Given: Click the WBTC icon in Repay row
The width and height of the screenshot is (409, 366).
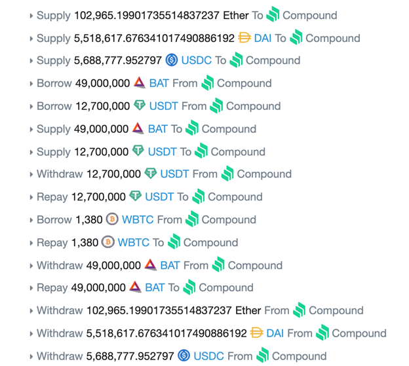Looking at the screenshot, I should tap(108, 242).
